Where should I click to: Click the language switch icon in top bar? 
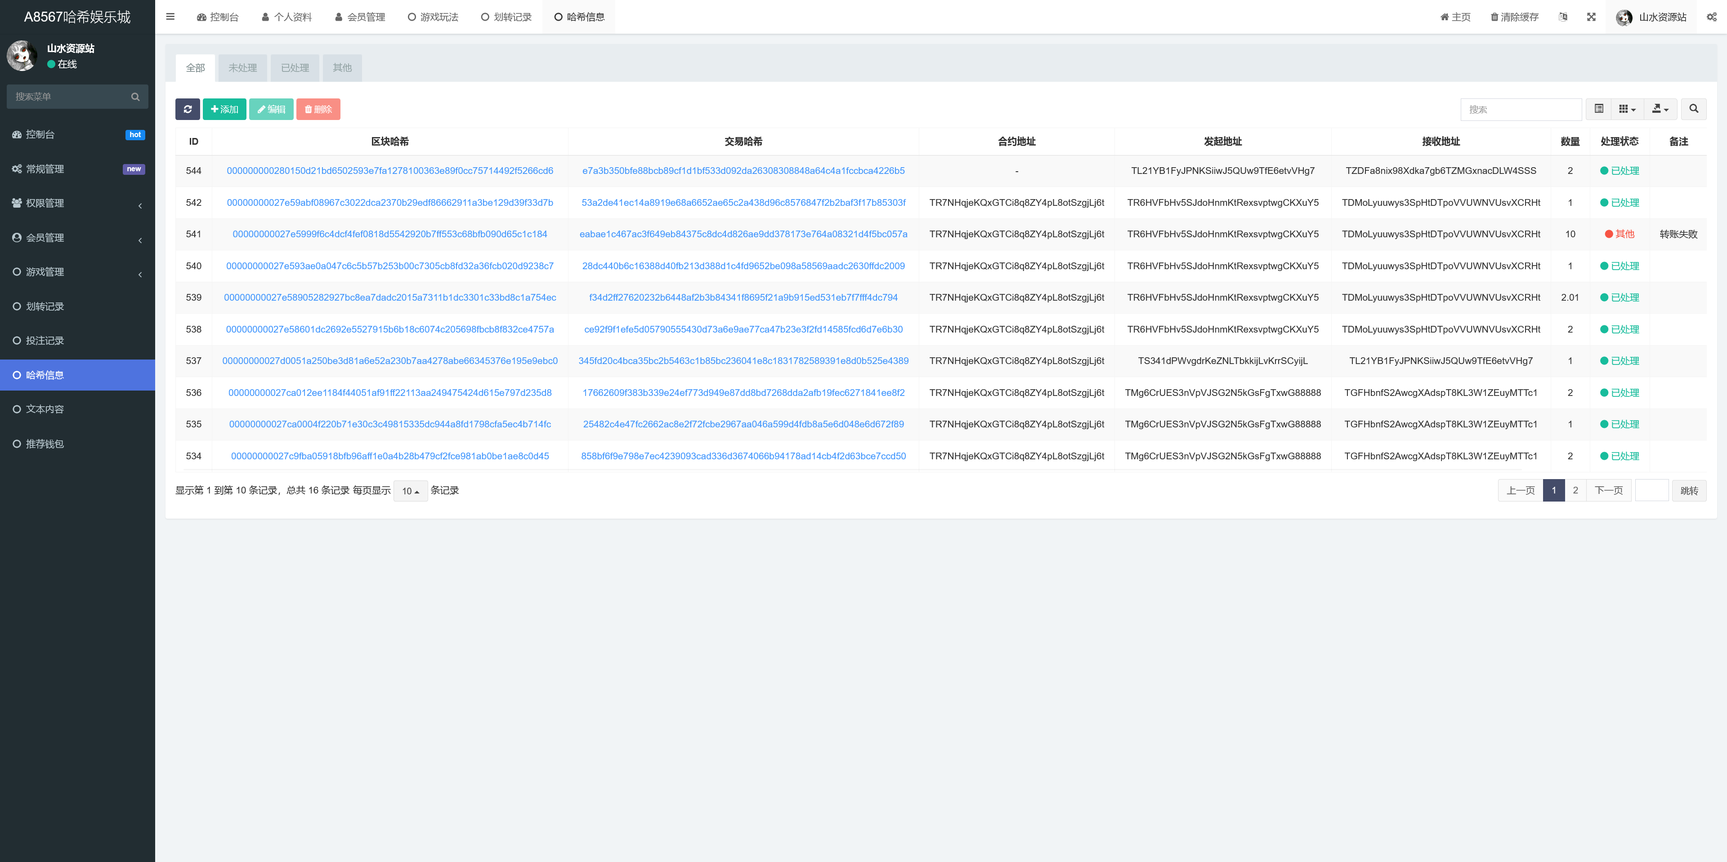tap(1563, 17)
